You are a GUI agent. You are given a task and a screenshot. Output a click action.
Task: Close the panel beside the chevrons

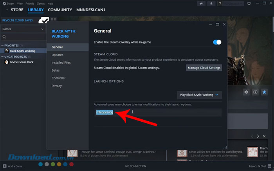[264, 136]
